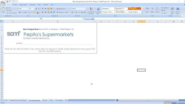The height and width of the screenshot is (104, 185).
Task: Align text to the left
Action: tap(43, 12)
